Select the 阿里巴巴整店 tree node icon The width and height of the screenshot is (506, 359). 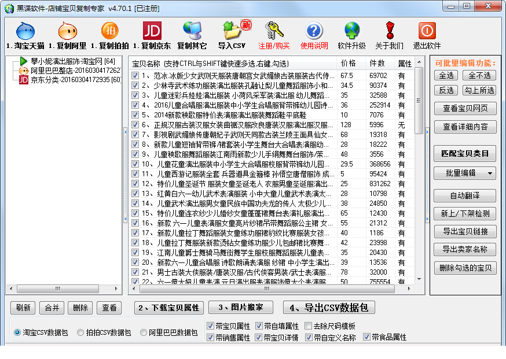click(x=24, y=71)
